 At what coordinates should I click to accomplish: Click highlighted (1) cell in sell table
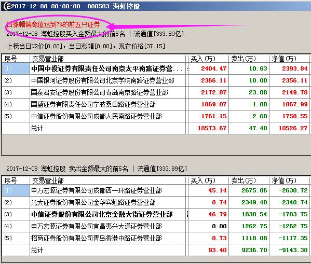click(x=16, y=190)
